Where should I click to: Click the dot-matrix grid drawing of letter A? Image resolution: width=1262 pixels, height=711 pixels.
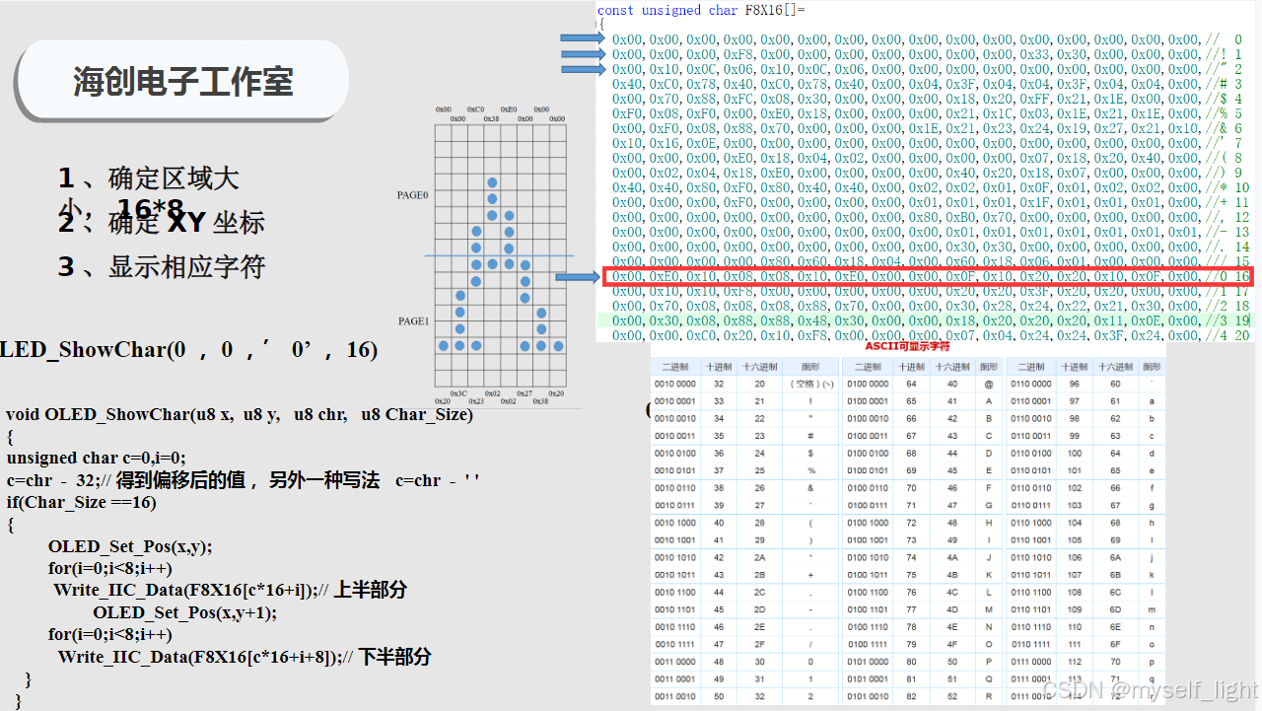click(501, 255)
